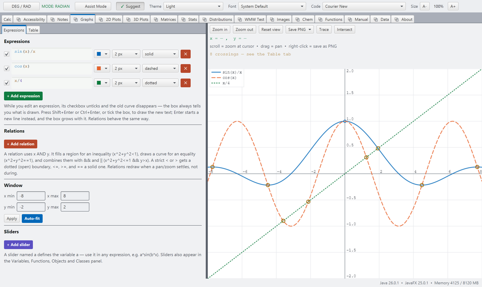482x287 pixels.
Task: Activate the Trace tool
Action: 324,30
